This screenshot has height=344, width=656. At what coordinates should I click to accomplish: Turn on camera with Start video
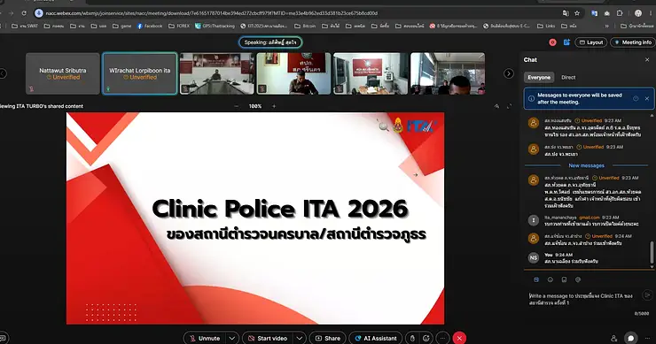pyautogui.click(x=268, y=338)
